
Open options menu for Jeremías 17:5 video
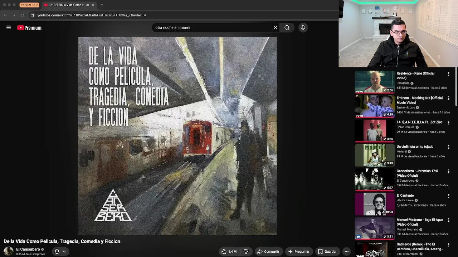(x=448, y=171)
